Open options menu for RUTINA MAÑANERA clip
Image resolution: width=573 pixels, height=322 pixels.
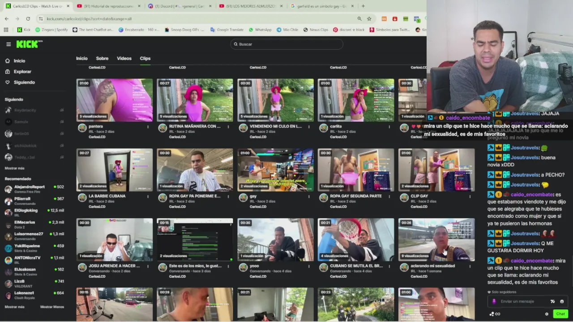pos(228,127)
